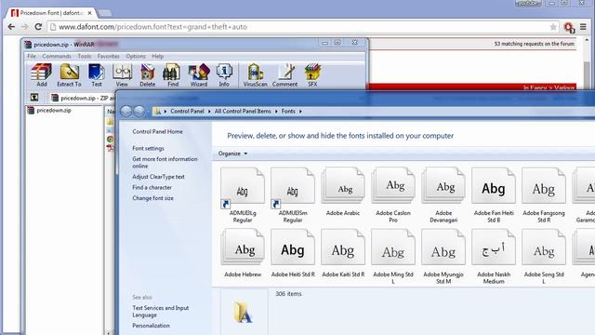Click Chrome back arrow button

(x=11, y=27)
